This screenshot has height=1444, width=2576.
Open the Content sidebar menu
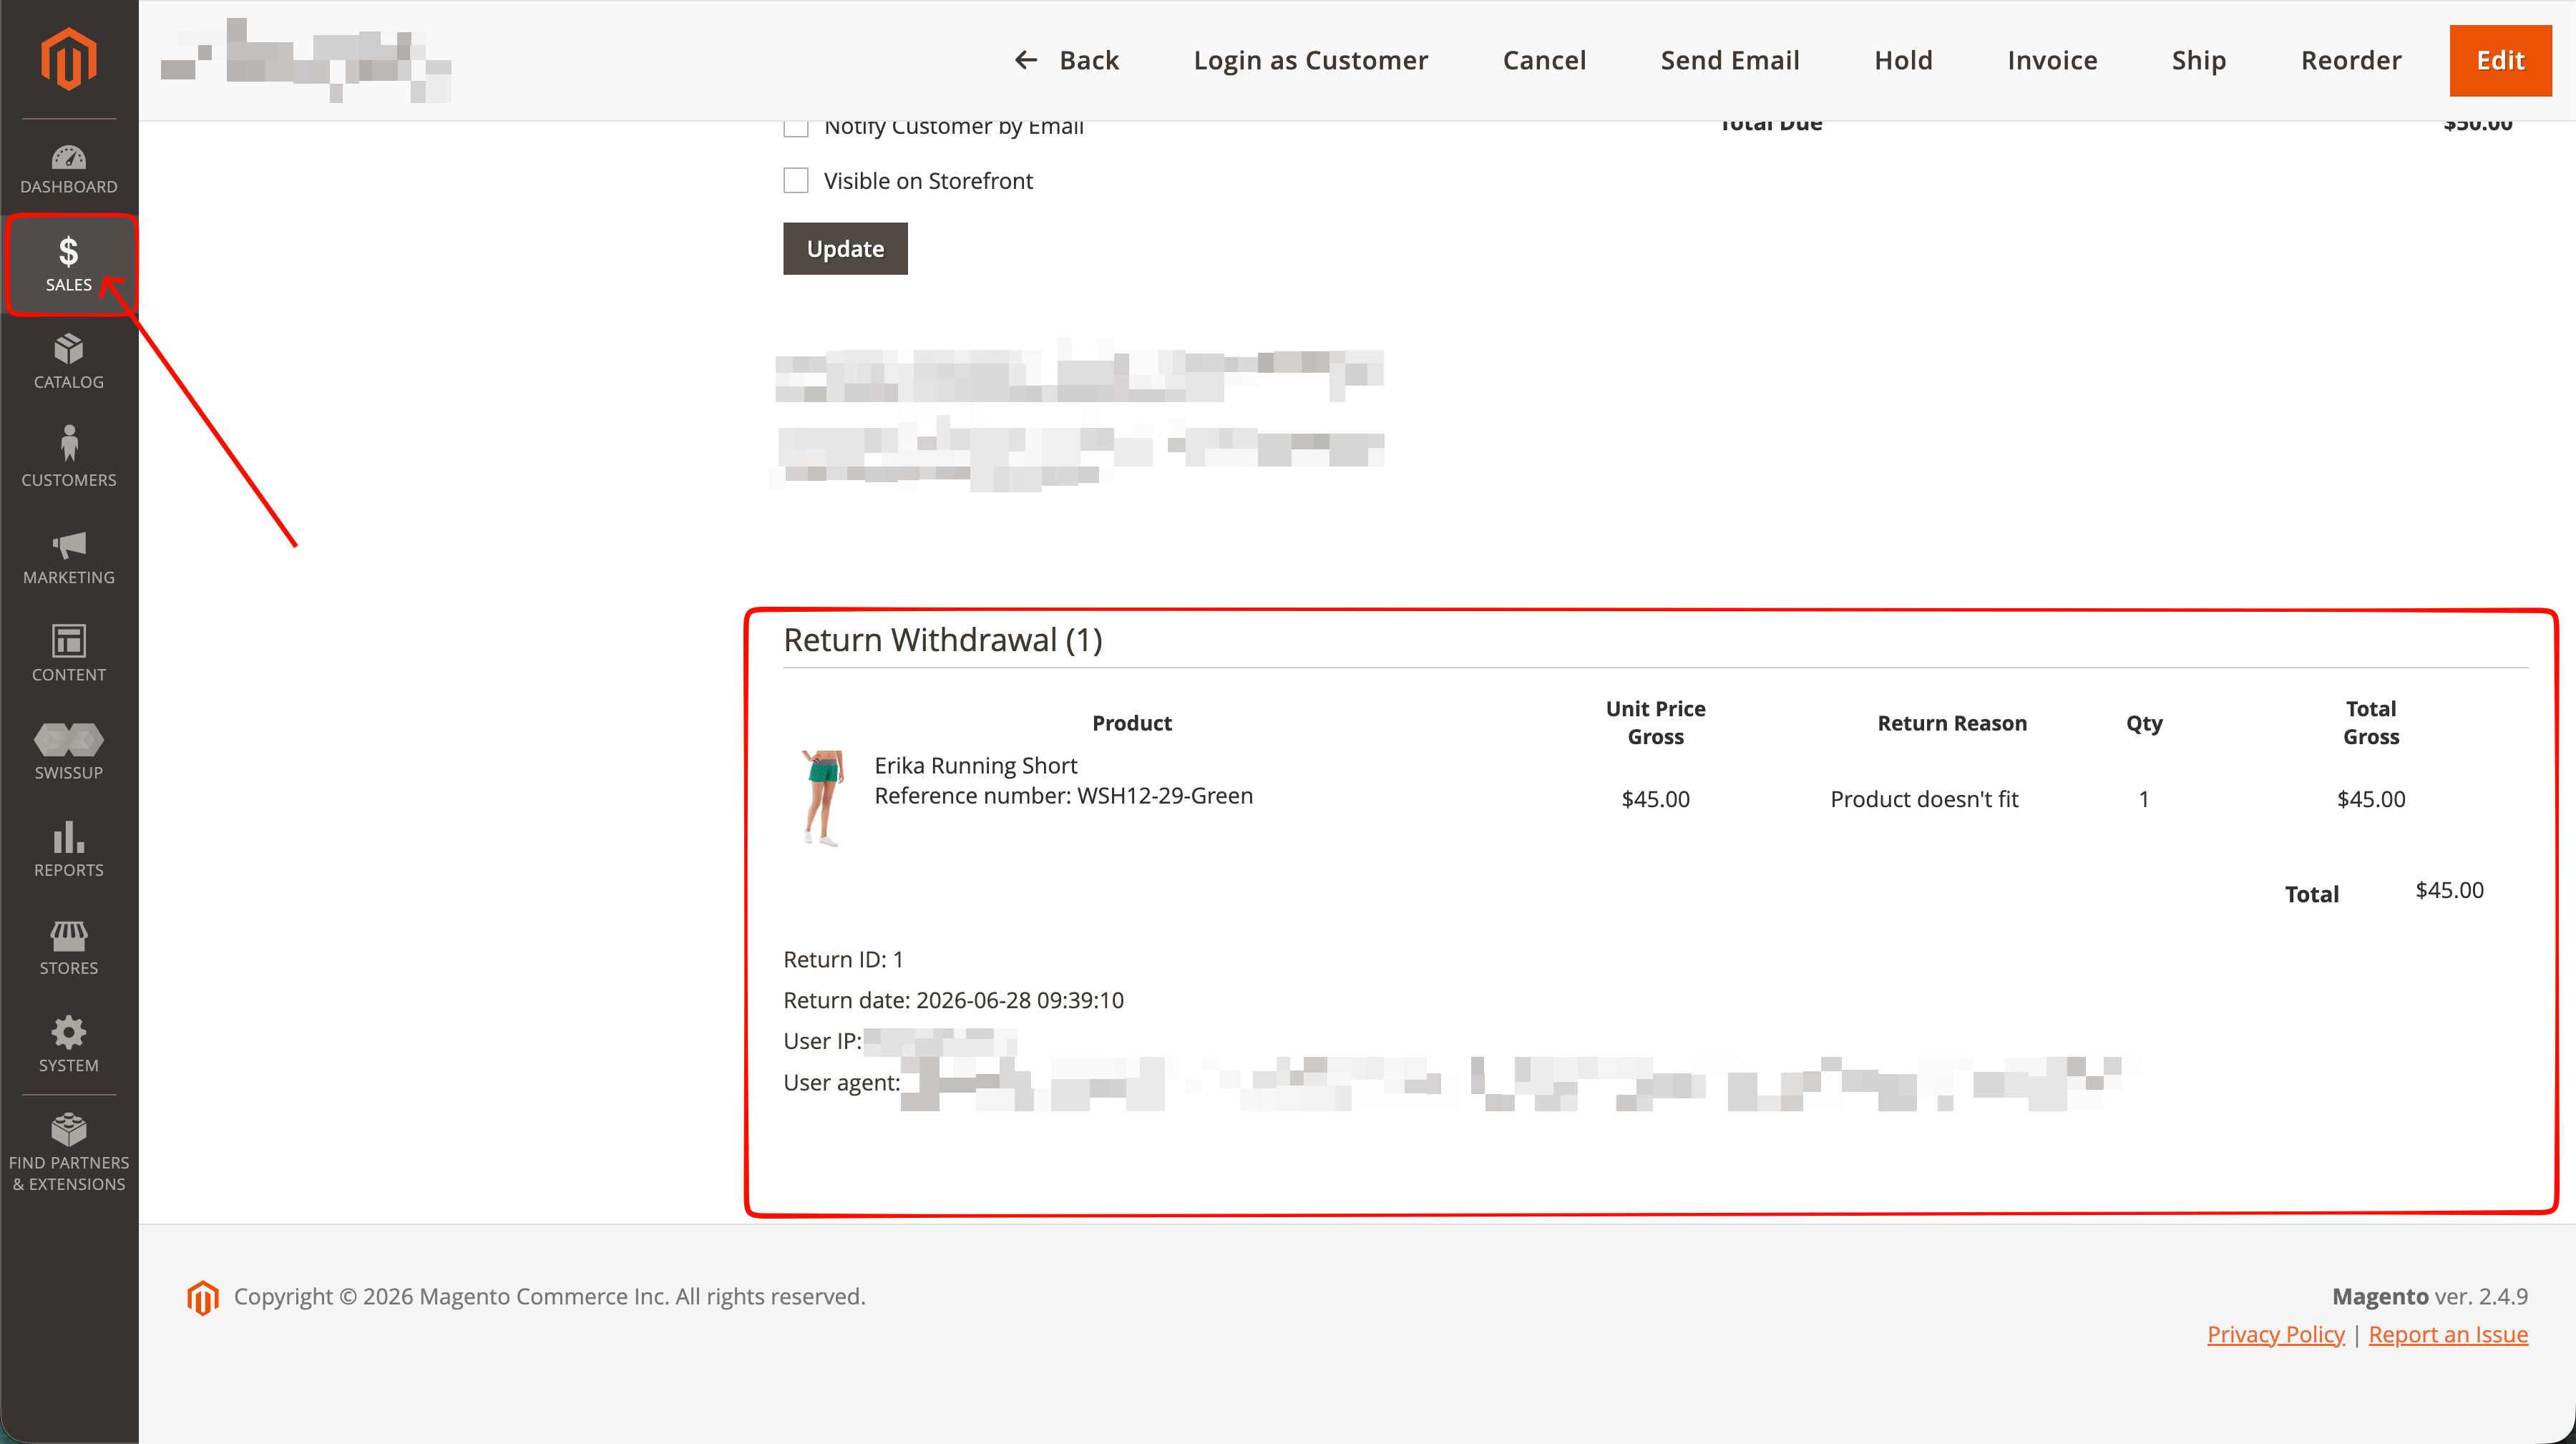coord(68,655)
